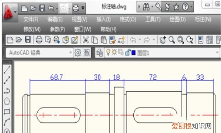Click Layer Properties Manager icon

click(x=99, y=53)
